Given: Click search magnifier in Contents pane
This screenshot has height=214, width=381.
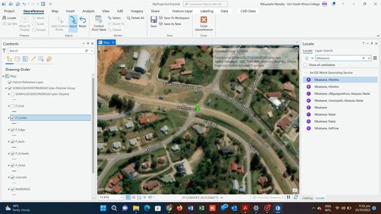Looking at the screenshot, I should [86, 51].
